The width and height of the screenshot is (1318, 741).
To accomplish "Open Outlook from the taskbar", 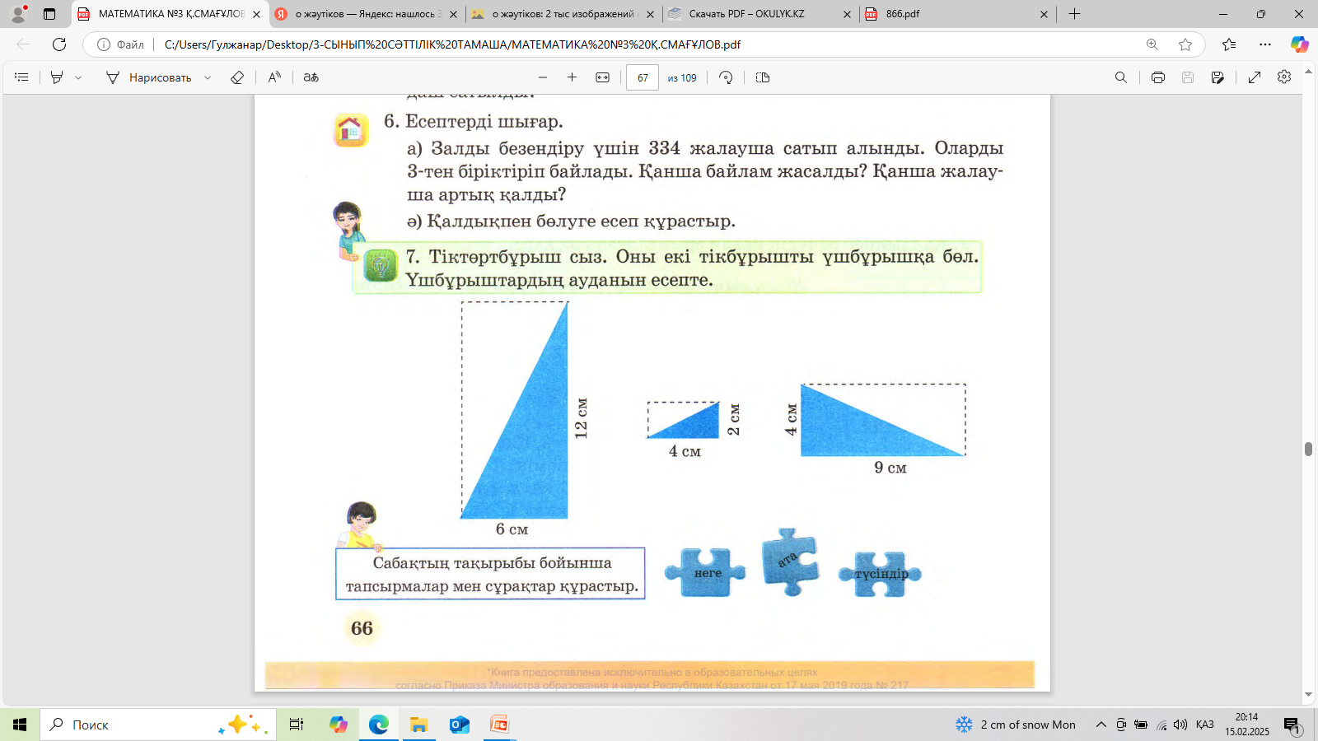I will click(x=460, y=725).
